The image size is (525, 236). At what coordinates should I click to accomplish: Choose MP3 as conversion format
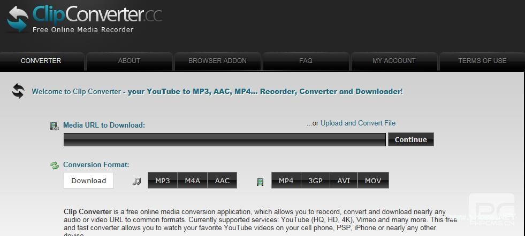(163, 180)
